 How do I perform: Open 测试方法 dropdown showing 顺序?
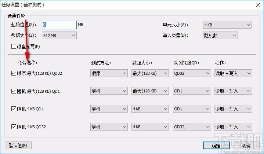109,73
